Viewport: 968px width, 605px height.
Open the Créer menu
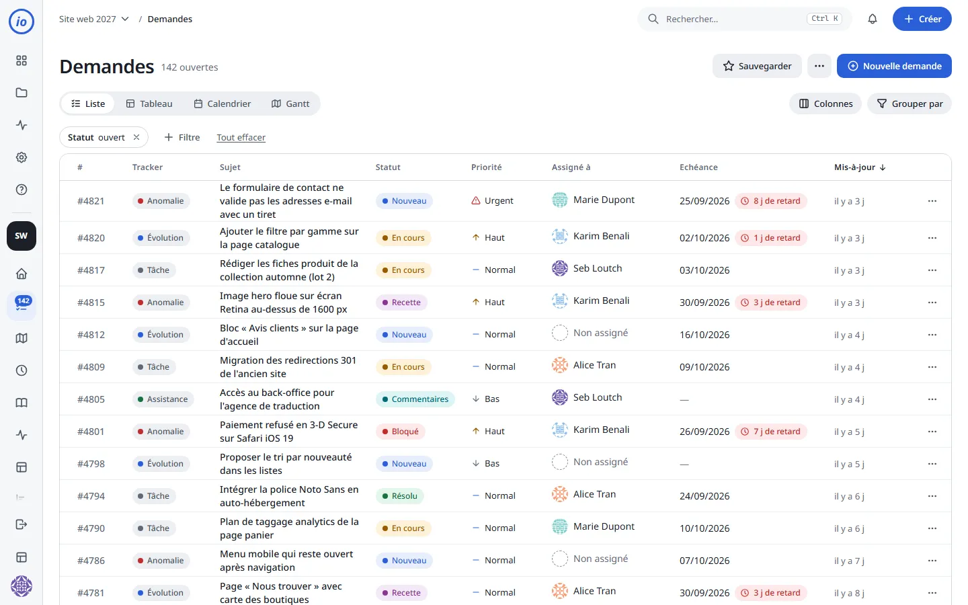tap(922, 19)
